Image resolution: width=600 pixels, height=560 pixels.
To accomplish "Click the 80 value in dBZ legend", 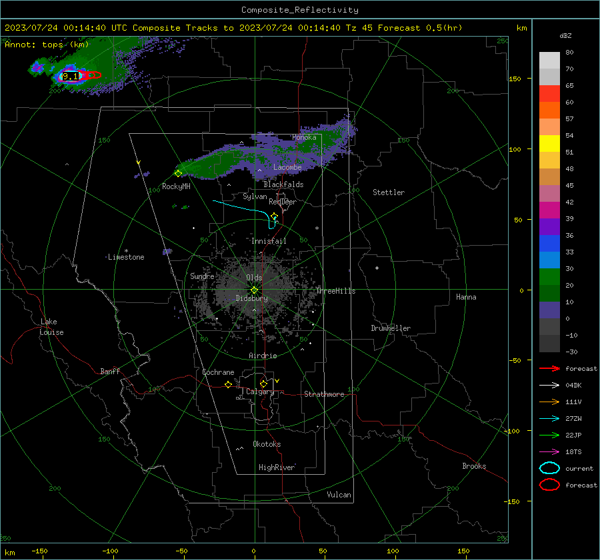I will 569,53.
